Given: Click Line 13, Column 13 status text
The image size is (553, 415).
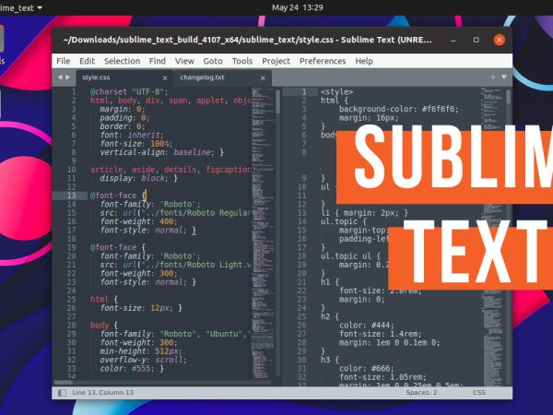Looking at the screenshot, I should (102, 393).
